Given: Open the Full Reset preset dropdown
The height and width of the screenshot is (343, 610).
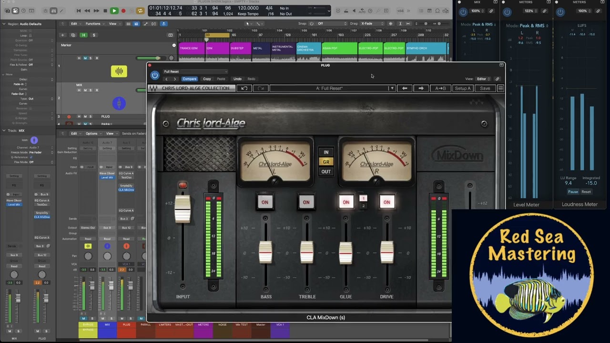Looking at the screenshot, I should (195, 71).
